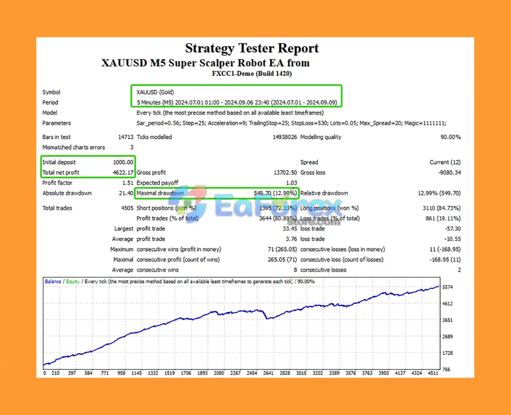
Task: Select the parameters string starting "Sar_period=0.56"
Action: click(x=291, y=123)
